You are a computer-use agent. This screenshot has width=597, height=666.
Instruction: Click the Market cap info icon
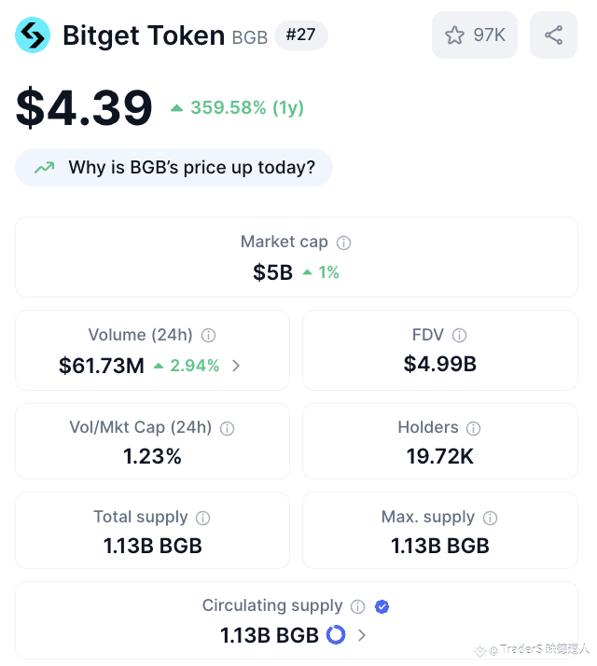[343, 243]
